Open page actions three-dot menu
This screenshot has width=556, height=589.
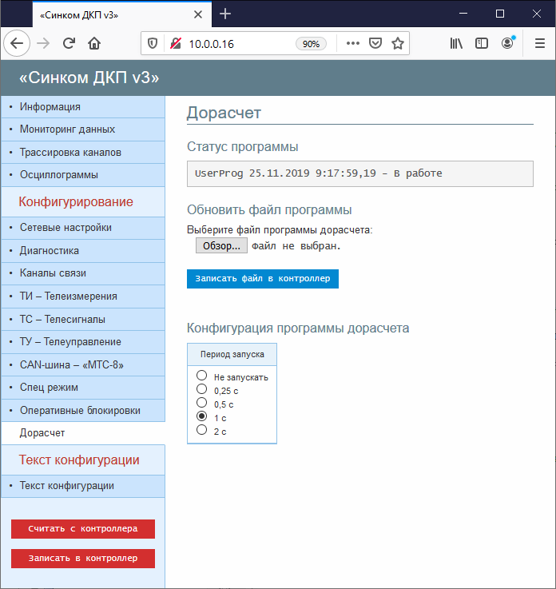(352, 43)
